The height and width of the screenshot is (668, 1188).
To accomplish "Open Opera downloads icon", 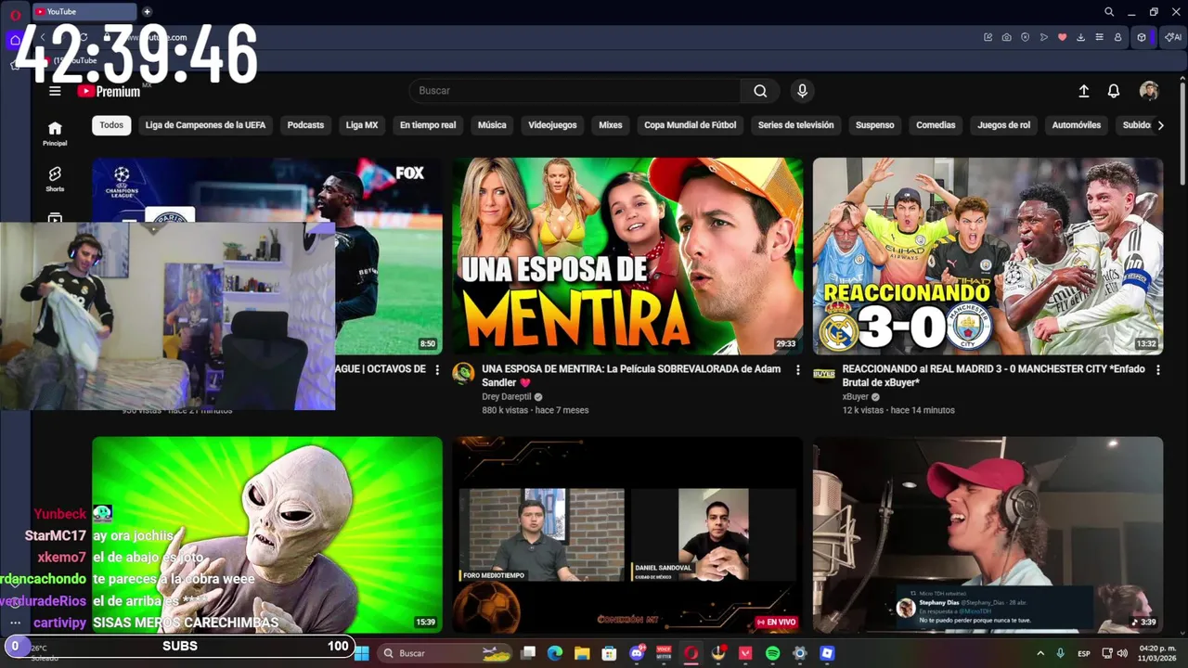I will (1081, 37).
